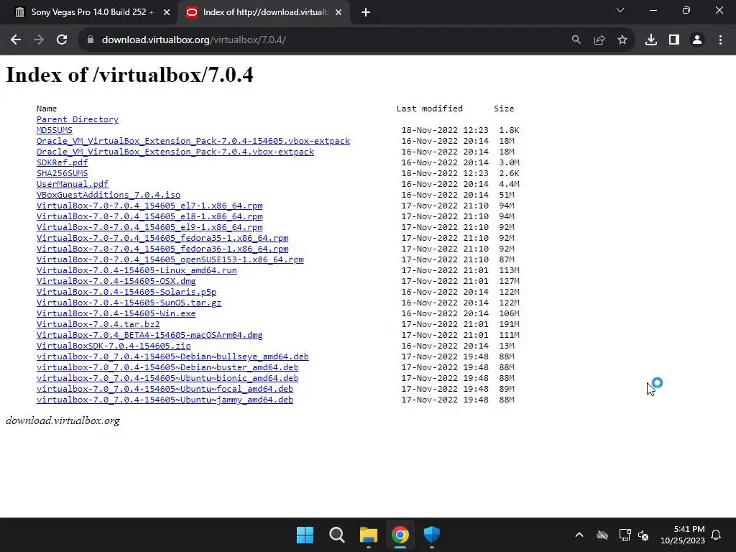Open the Chrome profile avatar
This screenshot has width=736, height=552.
(697, 40)
